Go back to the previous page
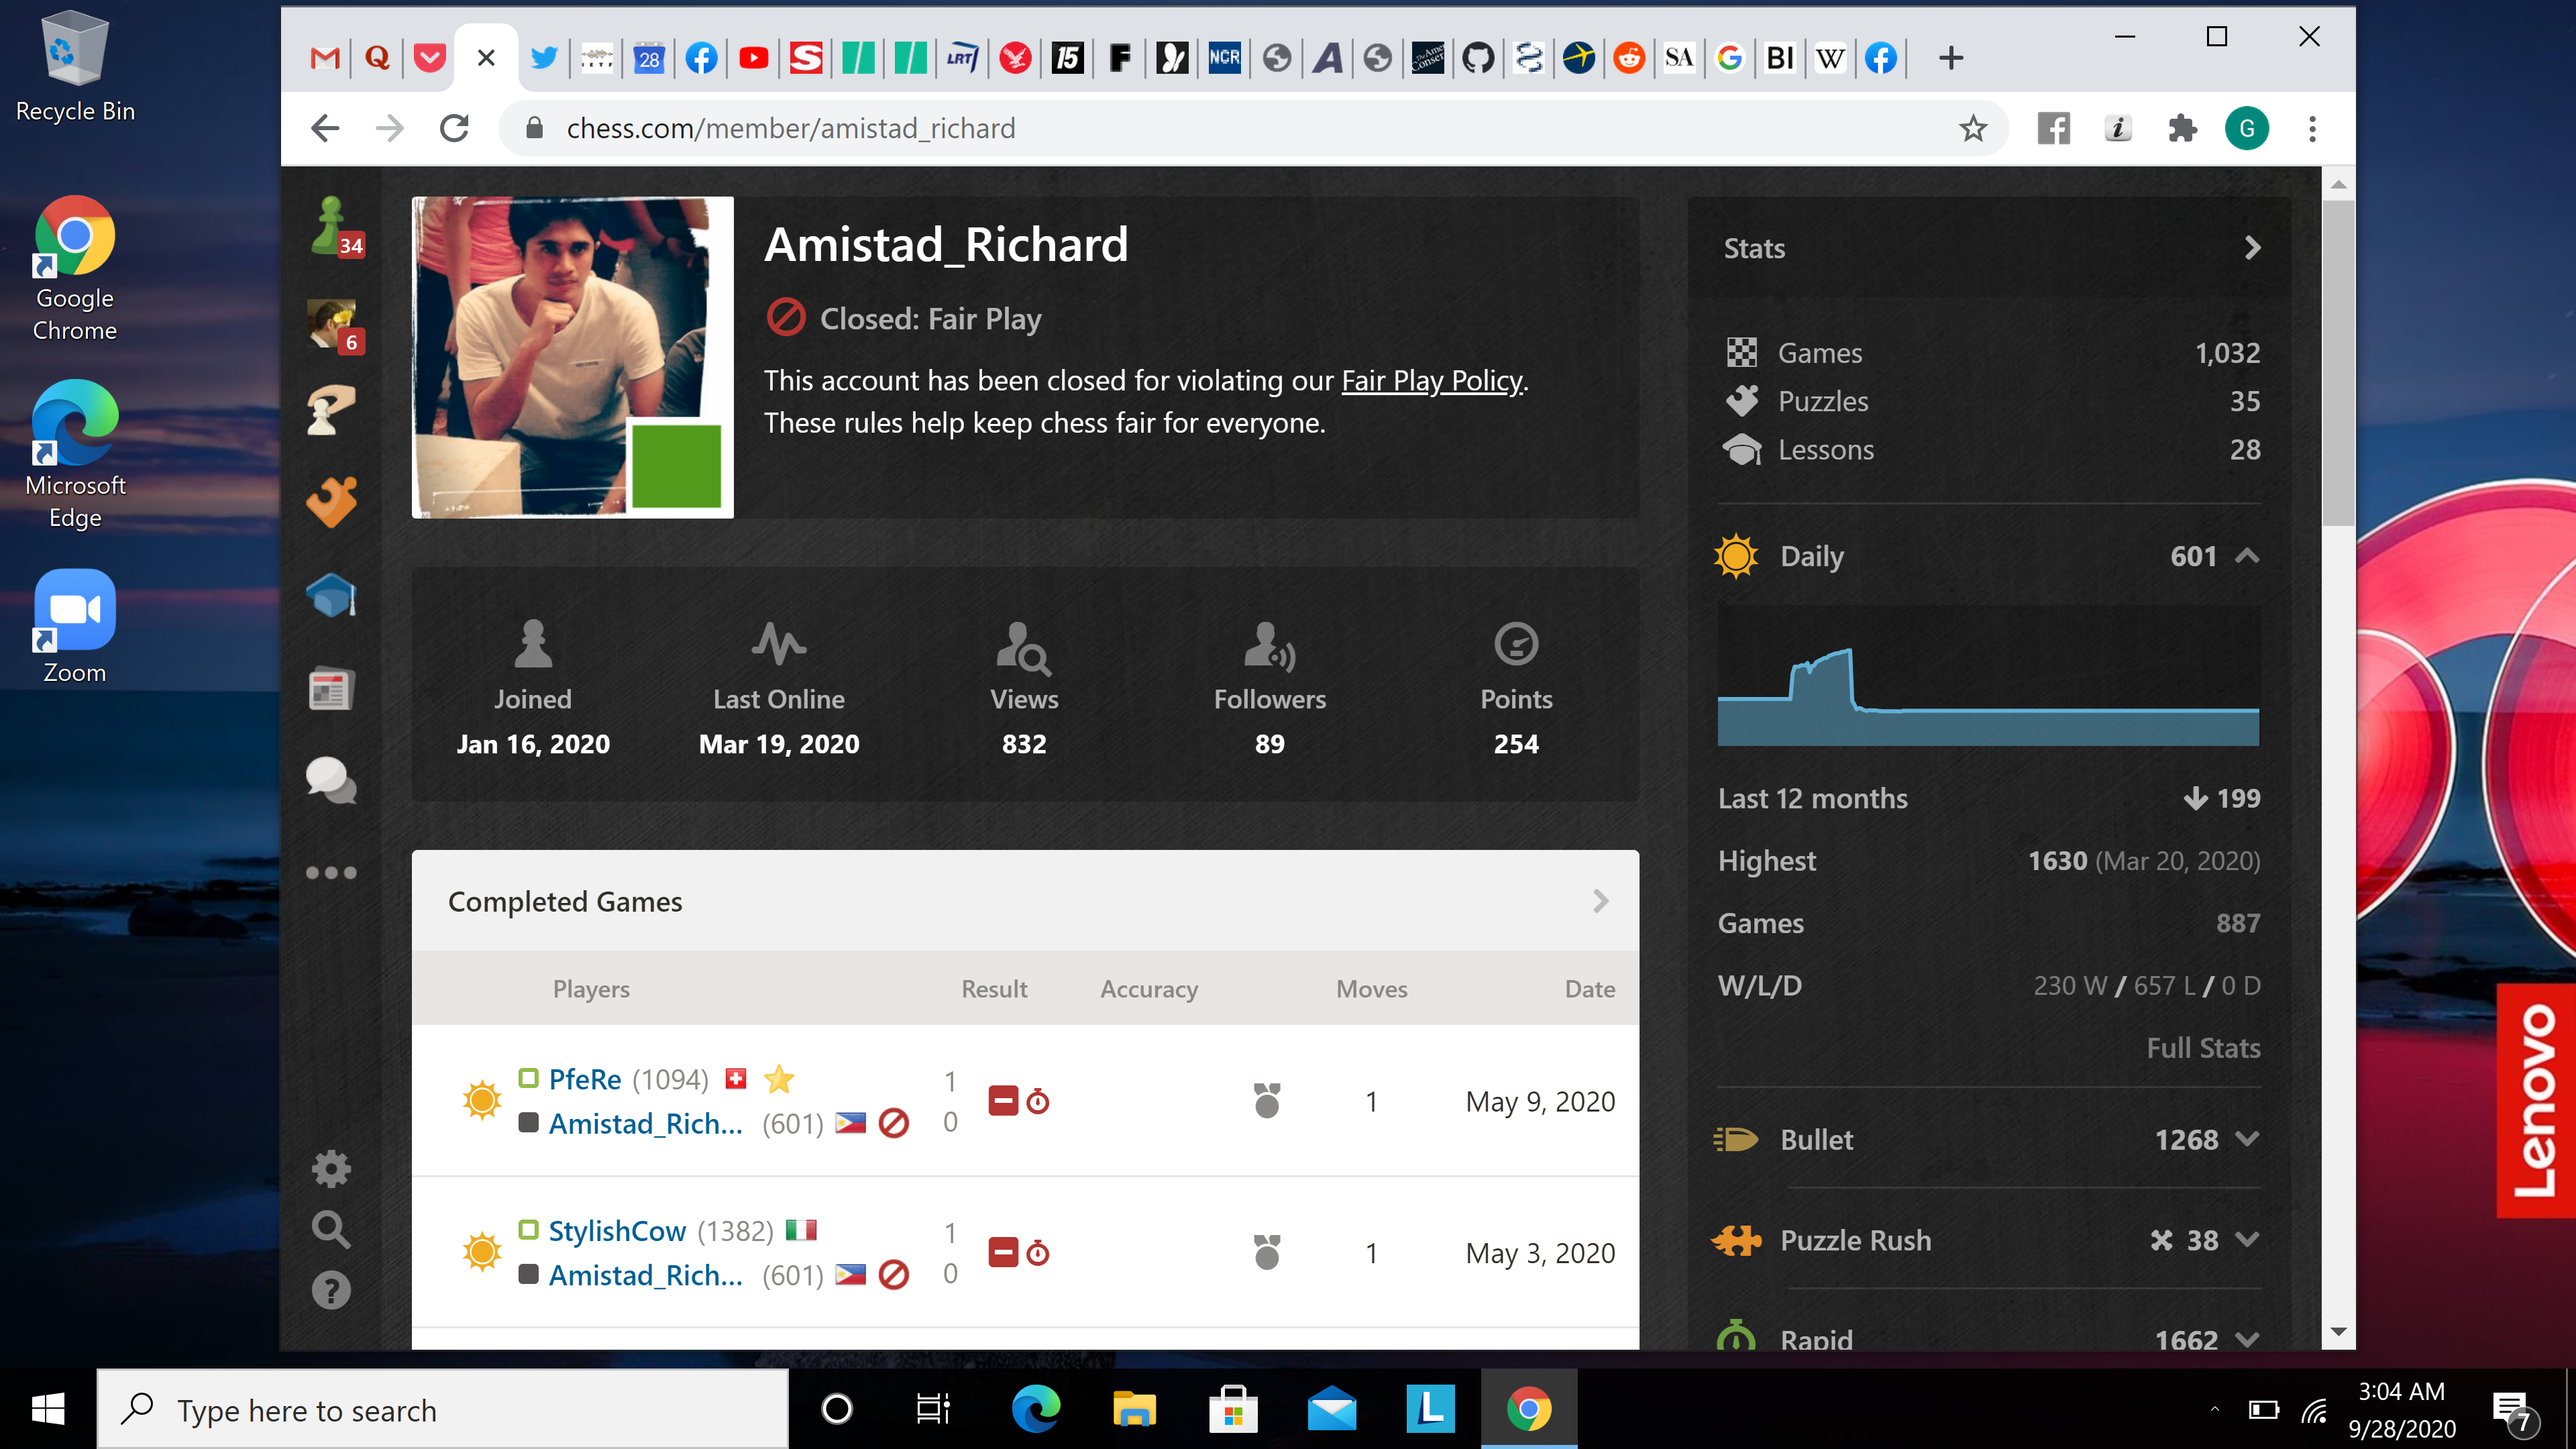The width and height of the screenshot is (2576, 1449). [326, 128]
